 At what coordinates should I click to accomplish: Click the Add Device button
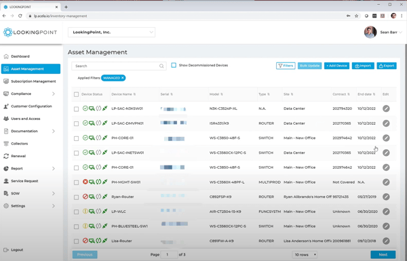336,66
